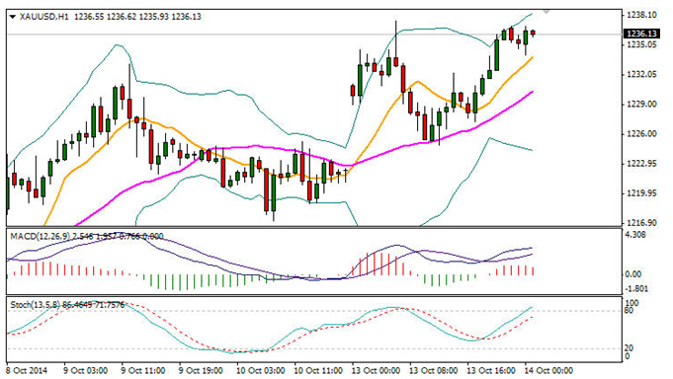This screenshot has height=379, width=673.
Task: Click the 1216.90 price axis label
Action: tap(641, 223)
